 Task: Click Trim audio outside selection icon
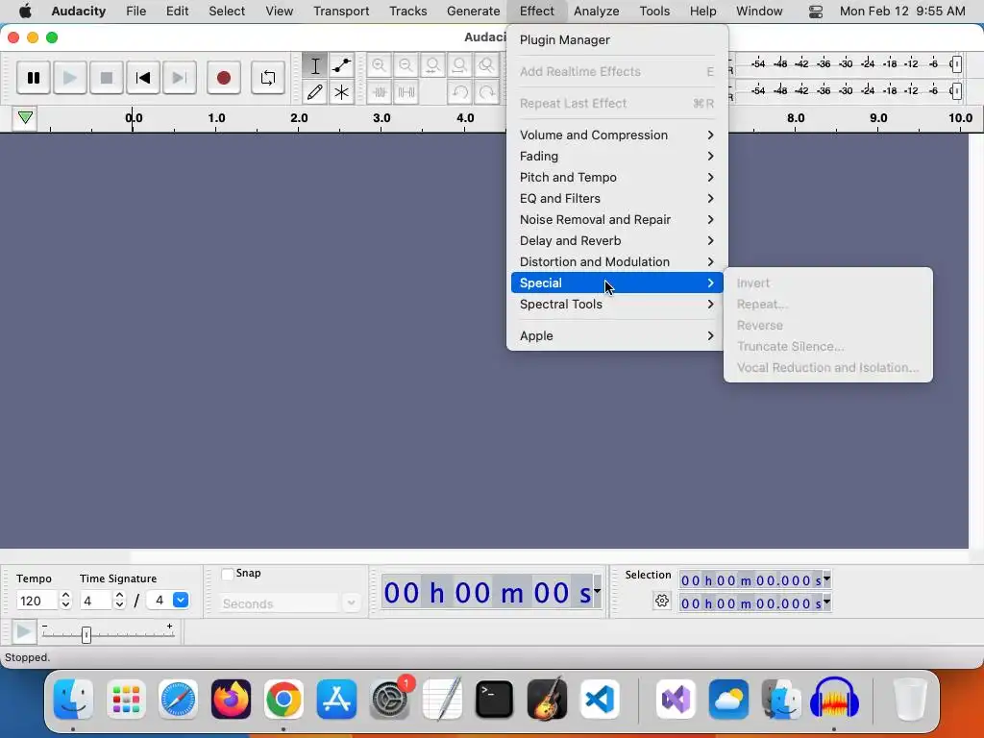[x=379, y=92]
